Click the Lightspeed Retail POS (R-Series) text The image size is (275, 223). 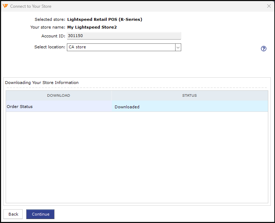click(x=104, y=19)
